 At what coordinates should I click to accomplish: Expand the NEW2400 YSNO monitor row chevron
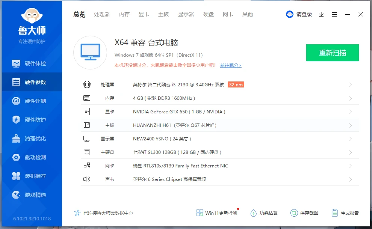pyautogui.click(x=351, y=139)
